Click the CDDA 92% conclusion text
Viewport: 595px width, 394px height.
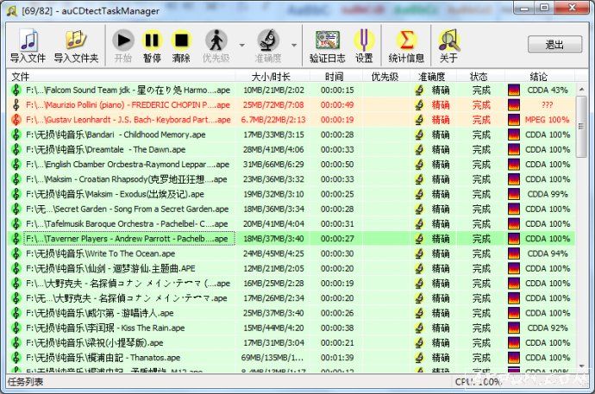click(x=548, y=328)
